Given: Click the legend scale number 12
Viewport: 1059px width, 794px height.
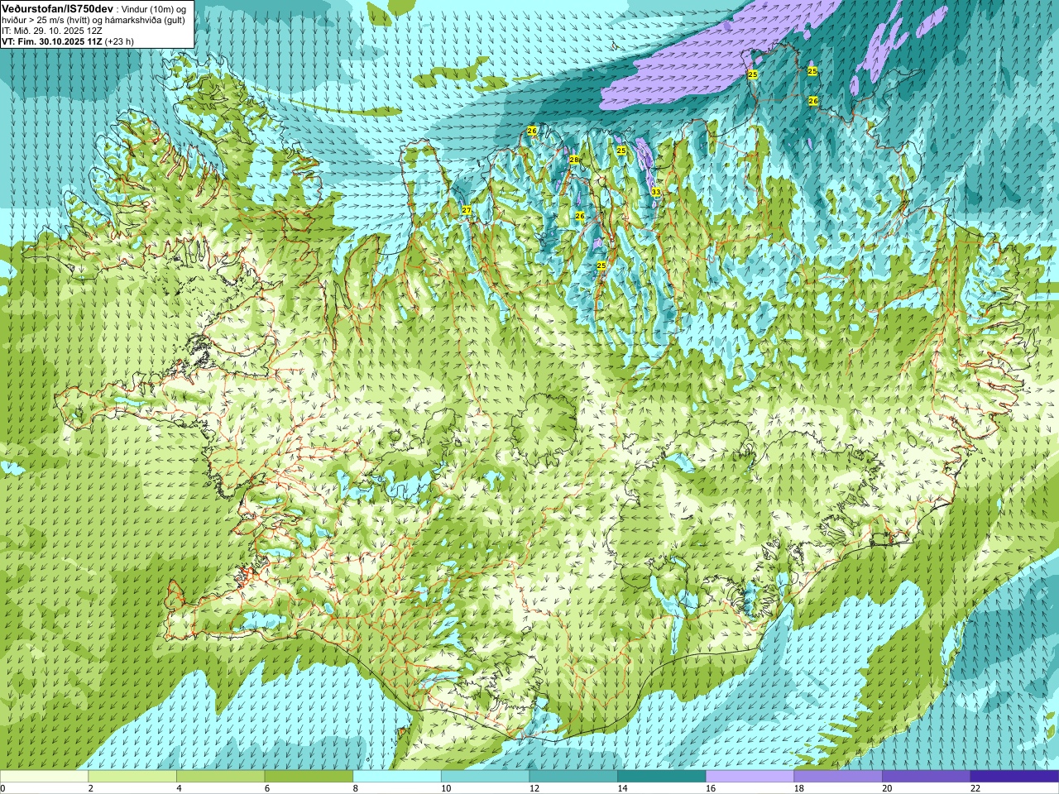Looking at the screenshot, I should pyautogui.click(x=534, y=788).
